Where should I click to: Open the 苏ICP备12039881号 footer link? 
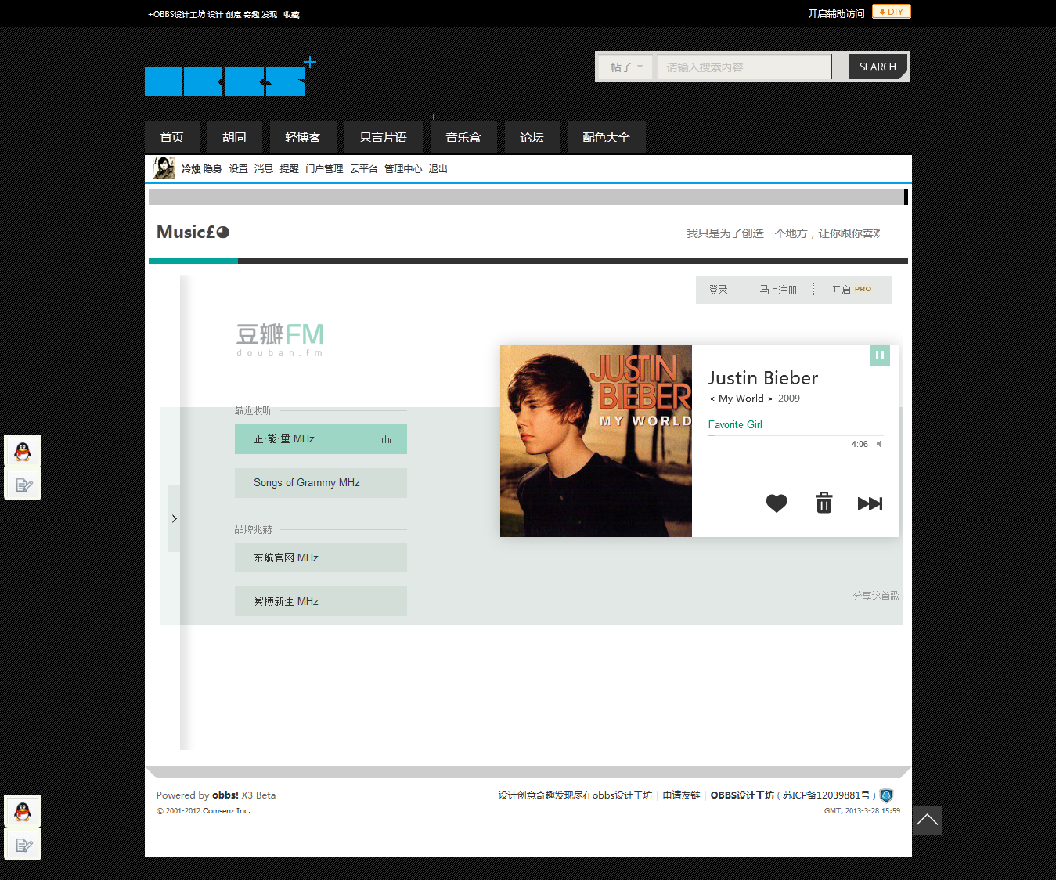[x=827, y=795]
